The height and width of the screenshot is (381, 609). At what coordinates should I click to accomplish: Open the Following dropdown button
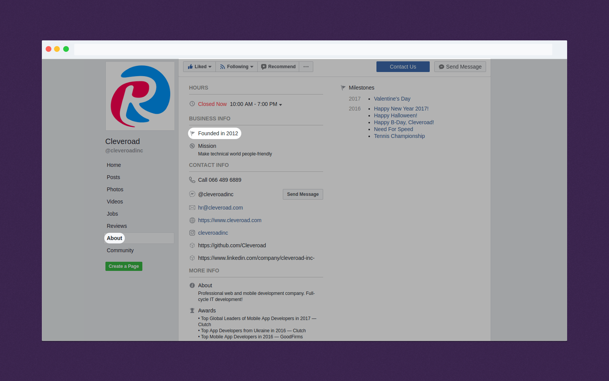tap(236, 67)
